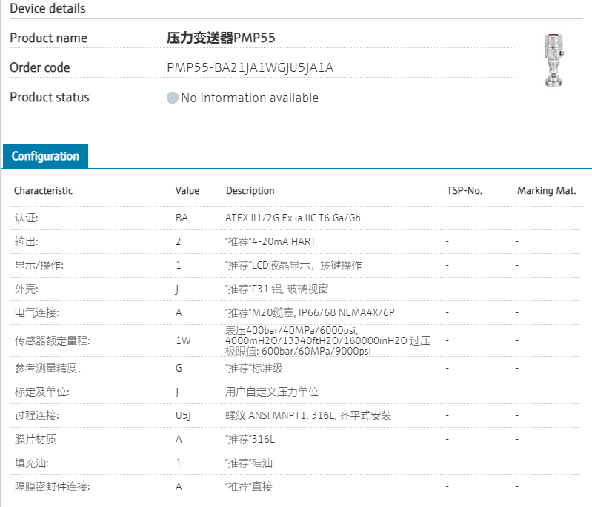Click the No Information available status text
Viewport: 592px width, 507px height.
[x=250, y=98]
